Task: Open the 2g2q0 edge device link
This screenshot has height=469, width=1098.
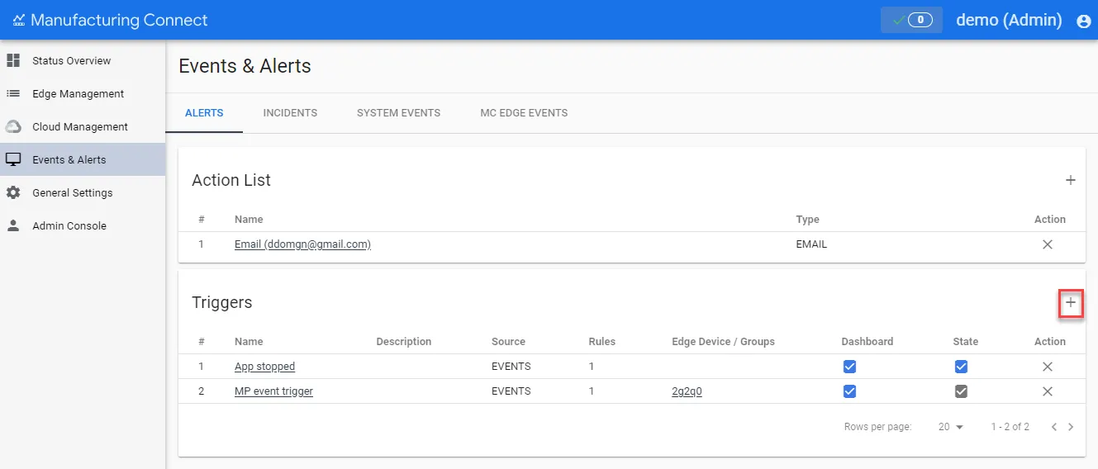Action: click(687, 391)
